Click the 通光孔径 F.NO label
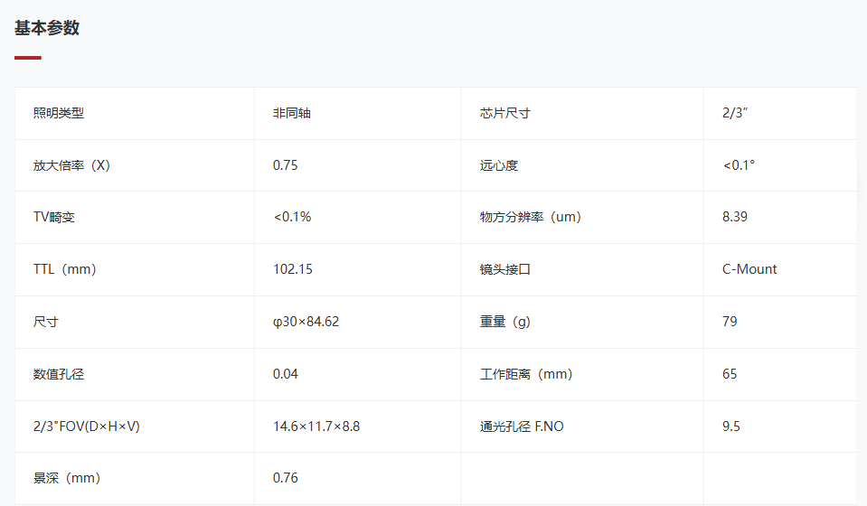The image size is (867, 506). [522, 426]
